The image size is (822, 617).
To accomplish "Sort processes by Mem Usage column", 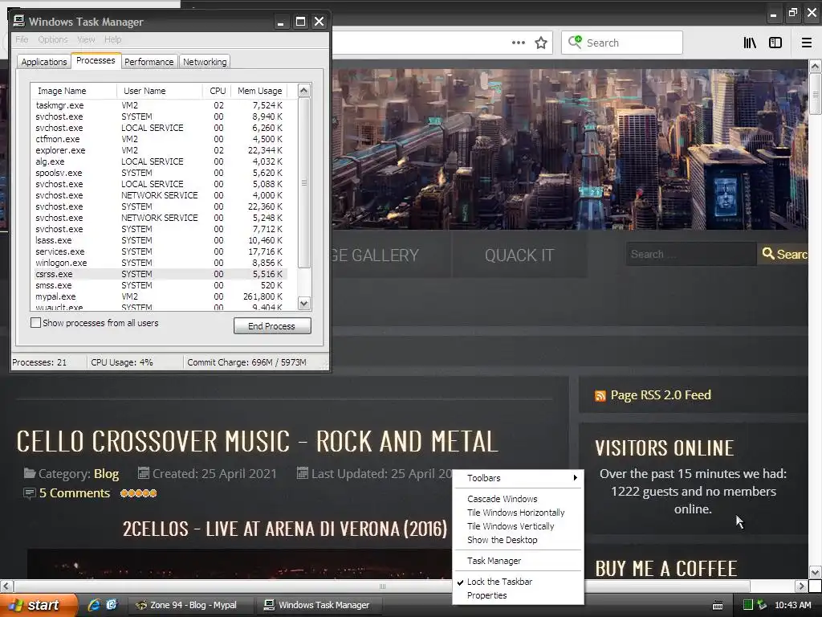I will pos(259,91).
